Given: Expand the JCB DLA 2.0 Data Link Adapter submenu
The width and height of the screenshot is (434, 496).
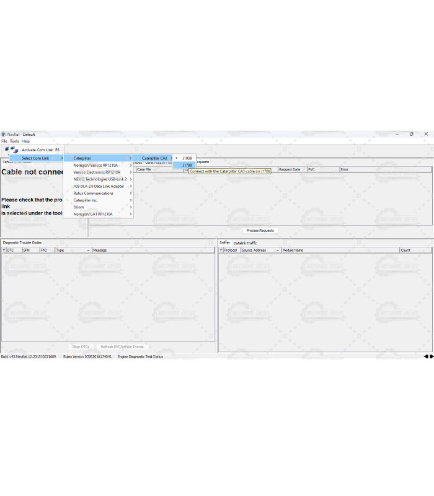Looking at the screenshot, I should pos(98,186).
